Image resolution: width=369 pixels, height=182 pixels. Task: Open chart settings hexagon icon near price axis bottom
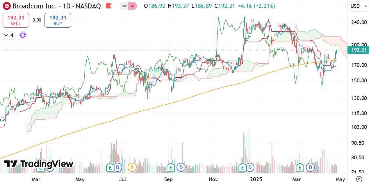pyautogui.click(x=359, y=179)
